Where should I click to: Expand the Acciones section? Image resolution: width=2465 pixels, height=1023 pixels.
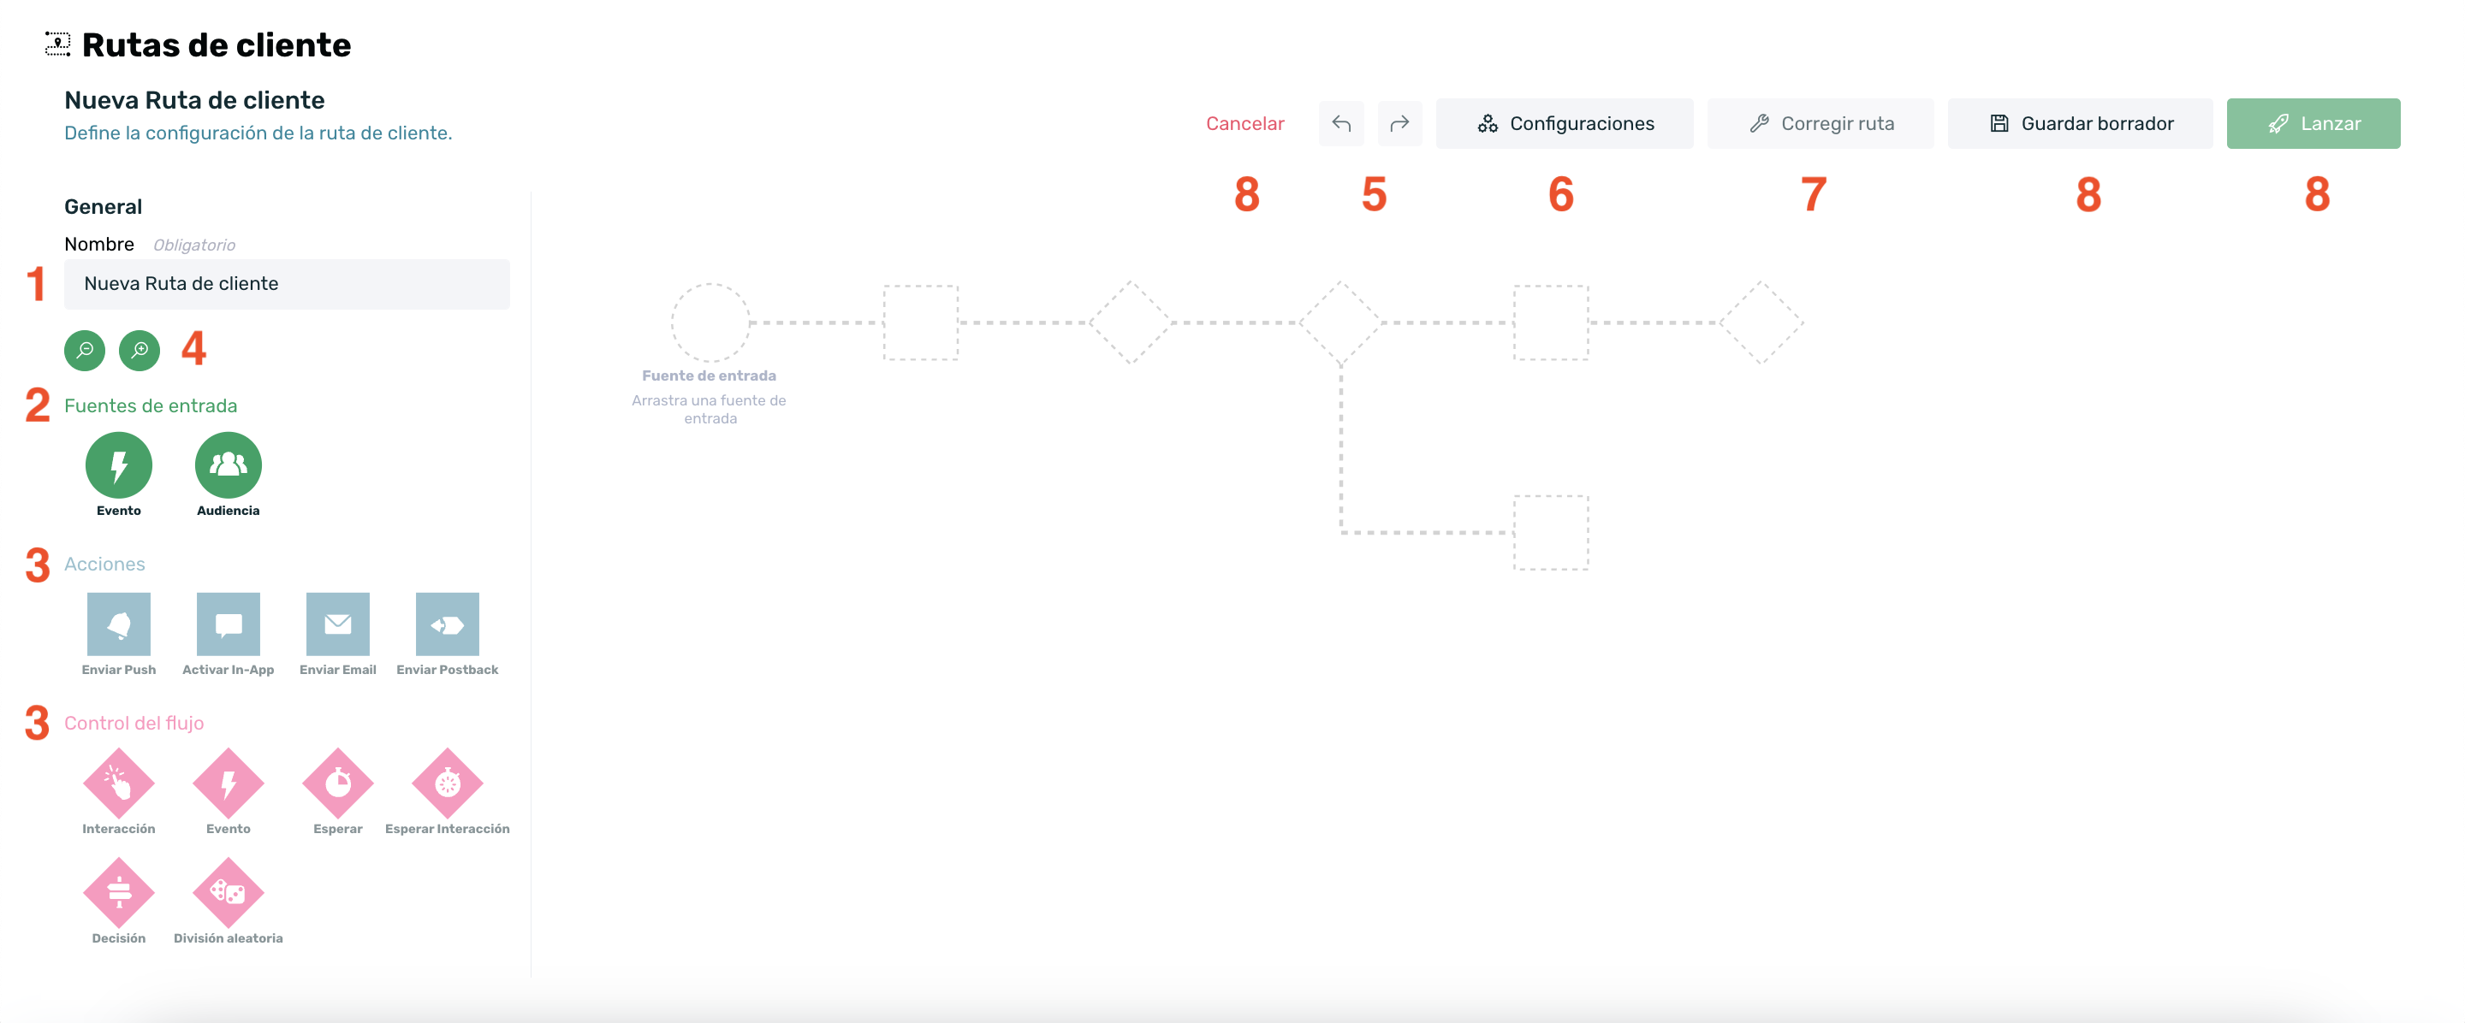coord(104,563)
